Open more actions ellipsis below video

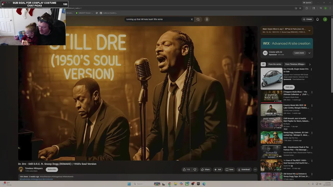255,170
